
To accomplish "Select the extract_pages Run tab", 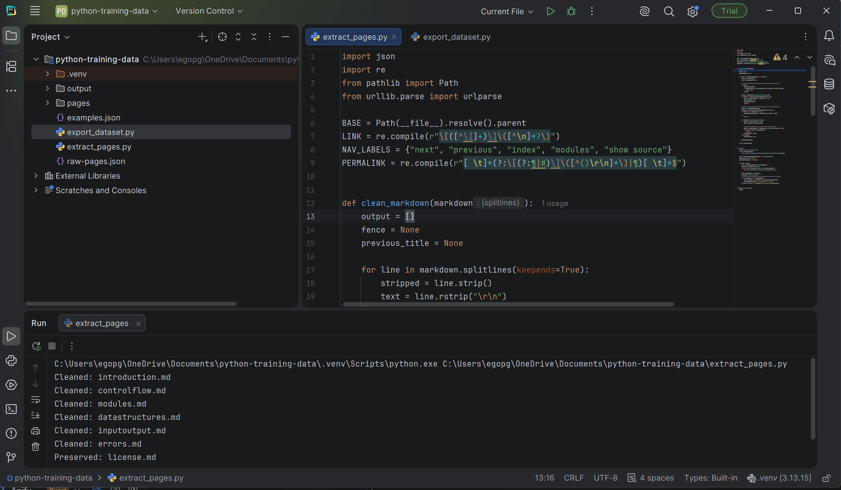I will click(x=102, y=323).
